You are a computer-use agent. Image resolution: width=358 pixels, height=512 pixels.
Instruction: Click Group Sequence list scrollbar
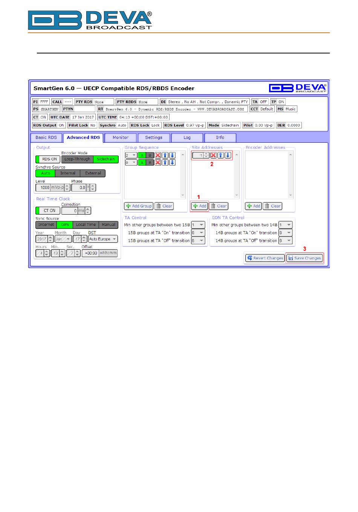click(x=183, y=175)
